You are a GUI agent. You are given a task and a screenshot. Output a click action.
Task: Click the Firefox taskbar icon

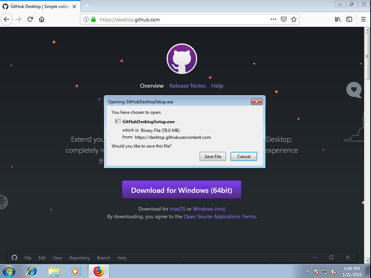click(99, 271)
